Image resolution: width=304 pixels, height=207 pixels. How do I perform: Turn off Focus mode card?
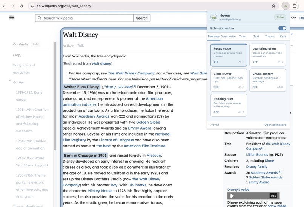[229, 55]
